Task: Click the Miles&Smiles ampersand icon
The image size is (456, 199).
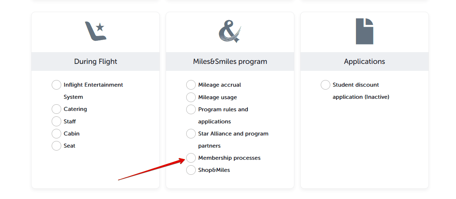Action: point(230,31)
